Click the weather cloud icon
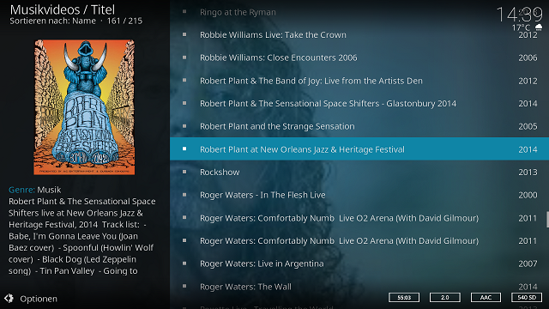Viewport: 549px width, 309px height. coord(539,27)
